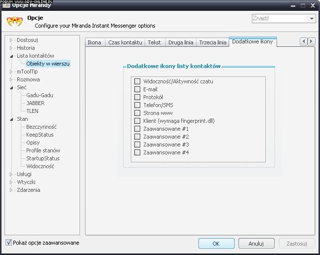The height and width of the screenshot is (255, 320).
Task: Minimize the Opcje Mirandy window
Action: pyautogui.click(x=293, y=5)
